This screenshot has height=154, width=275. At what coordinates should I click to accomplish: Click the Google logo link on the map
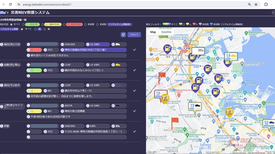point(152,152)
